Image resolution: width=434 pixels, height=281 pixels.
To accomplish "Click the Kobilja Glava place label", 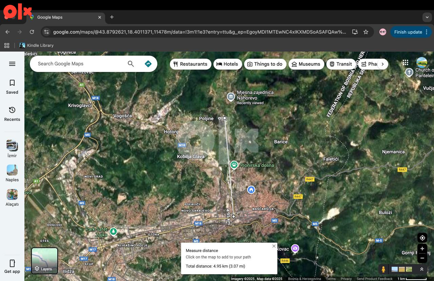I will point(191,156).
